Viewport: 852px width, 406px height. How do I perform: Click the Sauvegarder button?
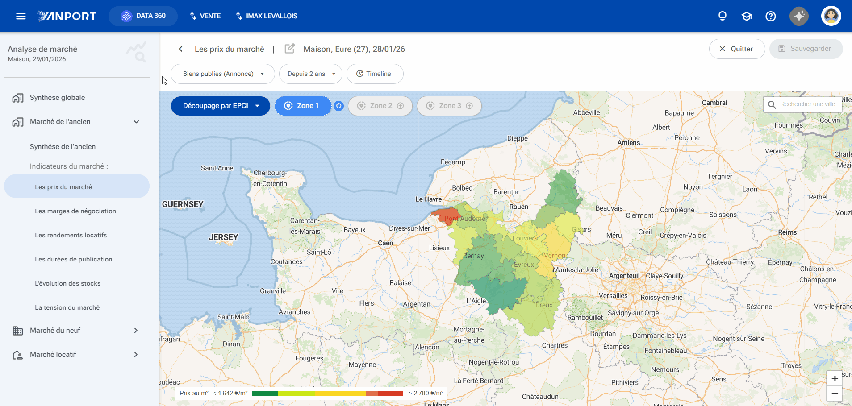point(806,49)
